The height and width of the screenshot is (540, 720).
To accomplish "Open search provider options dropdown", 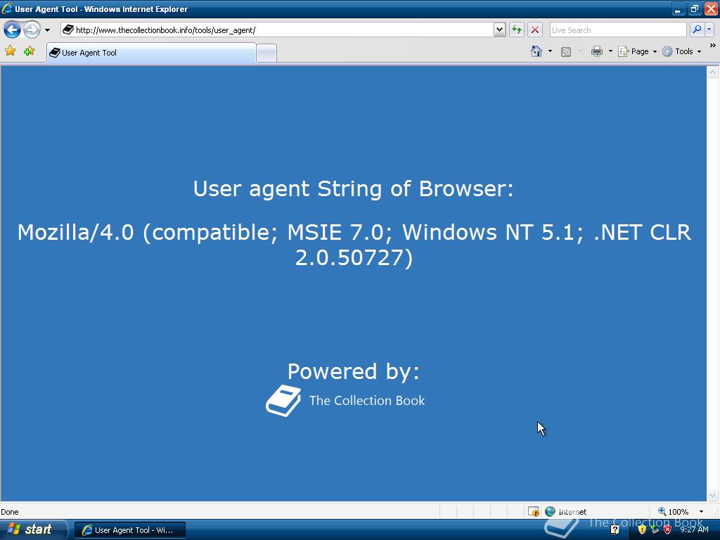I will tap(709, 30).
